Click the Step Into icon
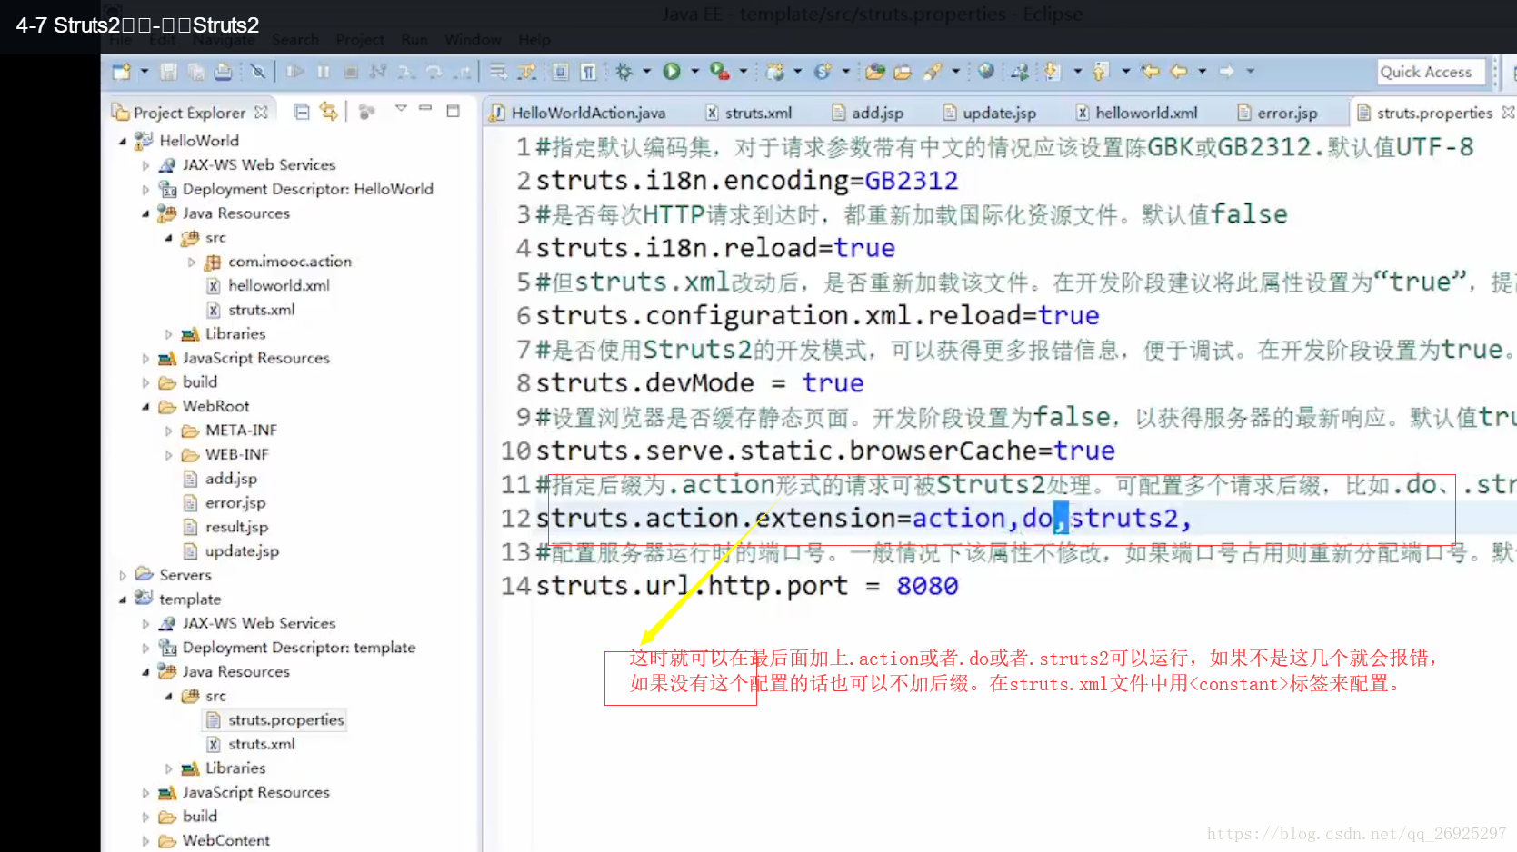 click(x=405, y=71)
